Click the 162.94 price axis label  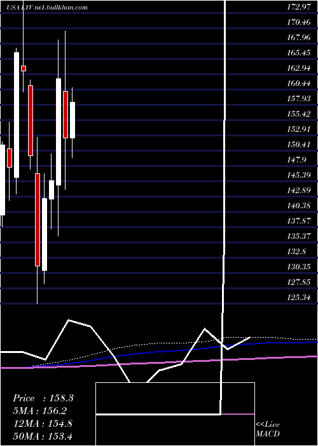click(300, 68)
